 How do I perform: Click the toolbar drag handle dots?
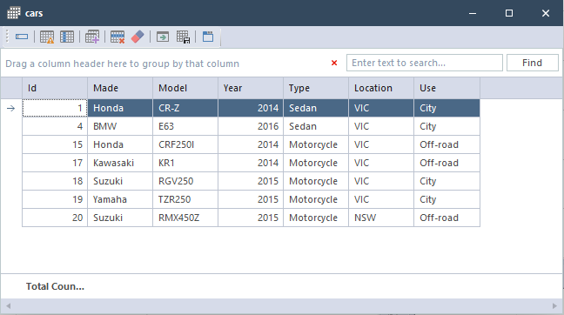click(7, 37)
